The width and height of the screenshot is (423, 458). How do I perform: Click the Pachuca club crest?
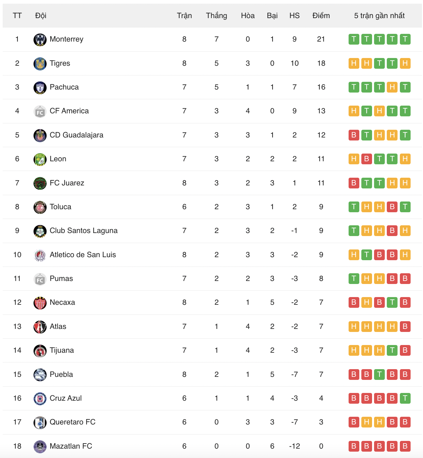click(40, 88)
